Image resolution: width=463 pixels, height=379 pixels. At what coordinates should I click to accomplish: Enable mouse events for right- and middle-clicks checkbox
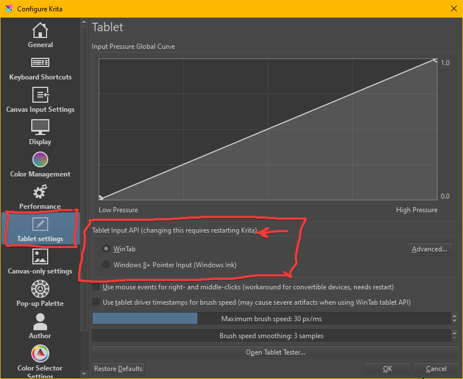click(x=96, y=287)
